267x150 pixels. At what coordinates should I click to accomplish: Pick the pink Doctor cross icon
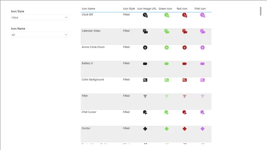coord(202,129)
